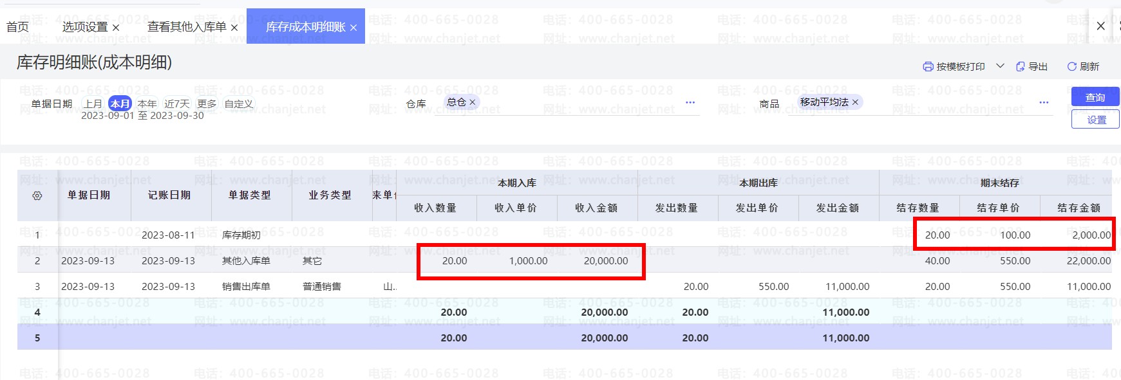Click the table settings gear icon
This screenshot has width=1121, height=380.
37,195
